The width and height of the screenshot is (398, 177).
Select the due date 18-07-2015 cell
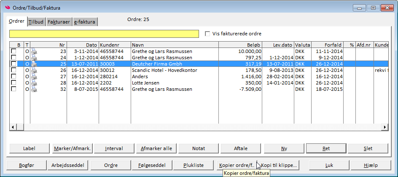point(328,89)
